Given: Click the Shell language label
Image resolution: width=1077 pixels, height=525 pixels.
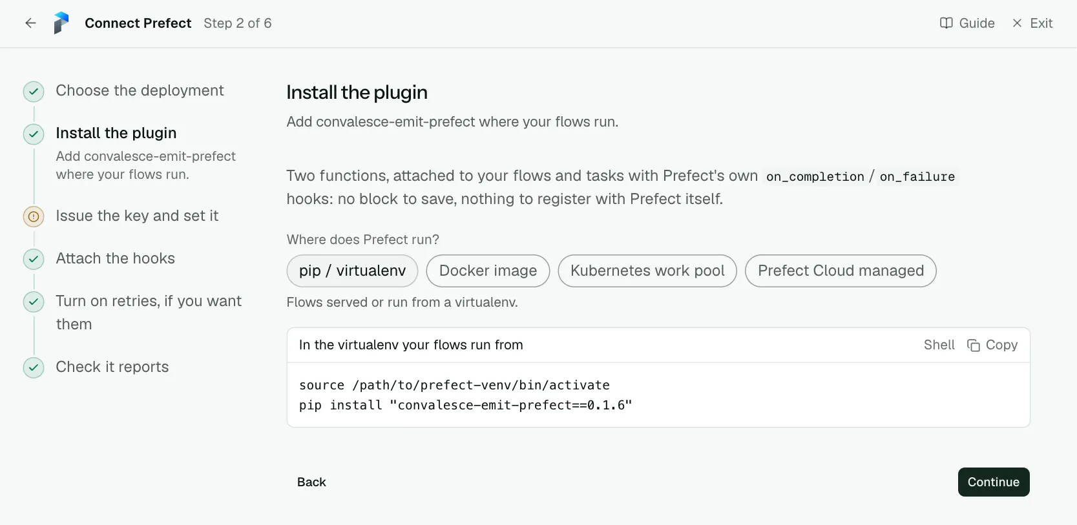Looking at the screenshot, I should click(x=939, y=345).
